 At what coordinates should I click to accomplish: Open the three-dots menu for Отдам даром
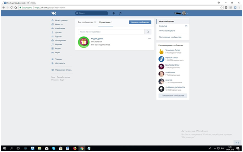[149, 39]
